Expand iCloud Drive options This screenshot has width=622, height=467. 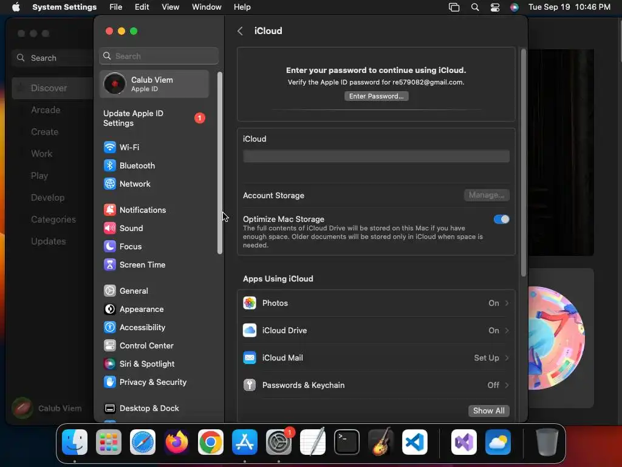376,330
